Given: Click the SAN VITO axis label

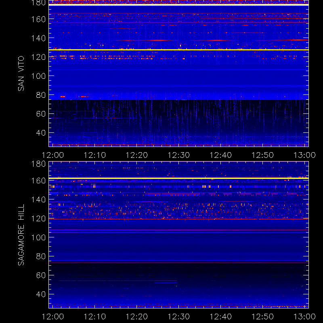Looking at the screenshot, I should coord(21,73).
